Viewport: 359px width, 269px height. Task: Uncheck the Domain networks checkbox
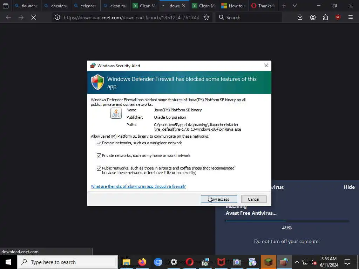tap(99, 143)
